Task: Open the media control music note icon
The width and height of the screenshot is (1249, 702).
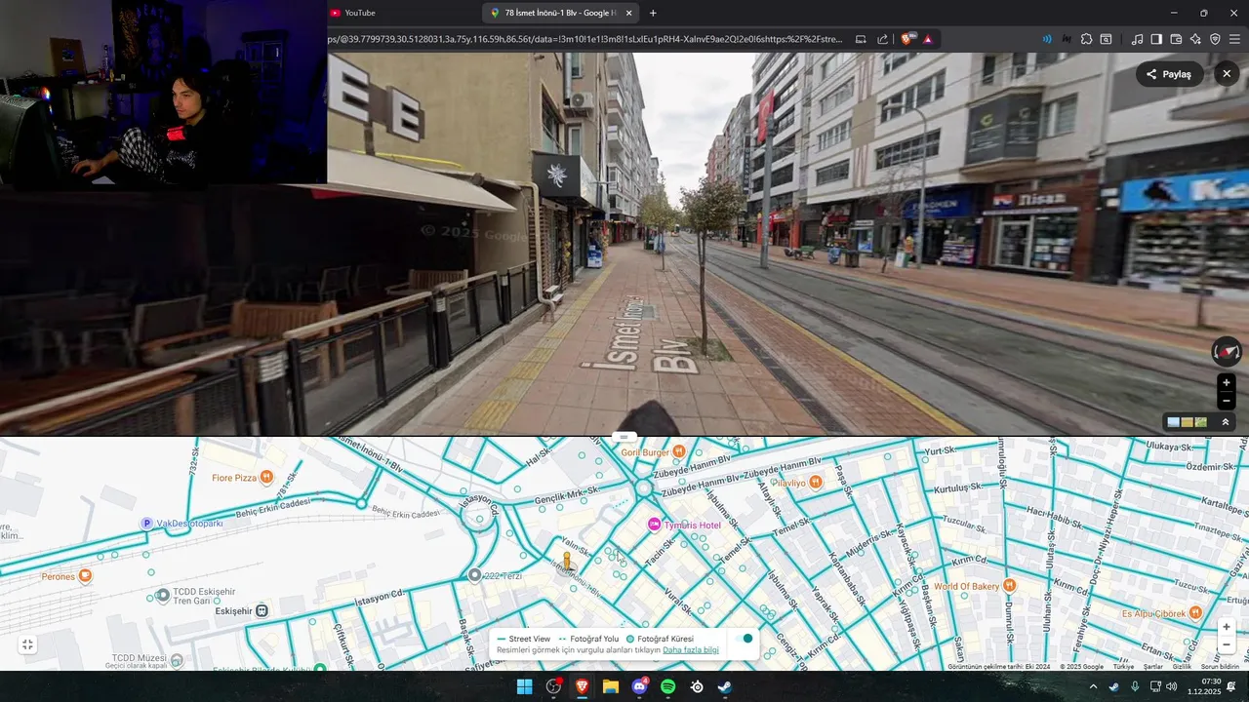Action: tap(1137, 39)
